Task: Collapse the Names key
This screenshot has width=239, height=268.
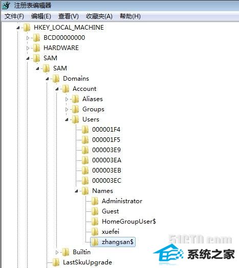Action: coord(76,191)
